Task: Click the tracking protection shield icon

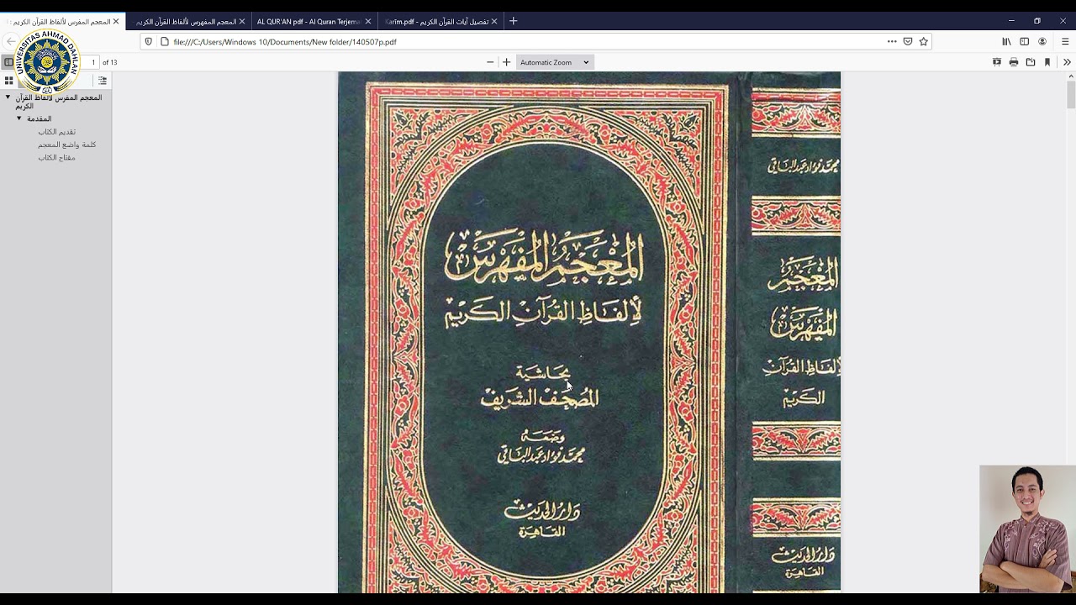Action: click(149, 41)
